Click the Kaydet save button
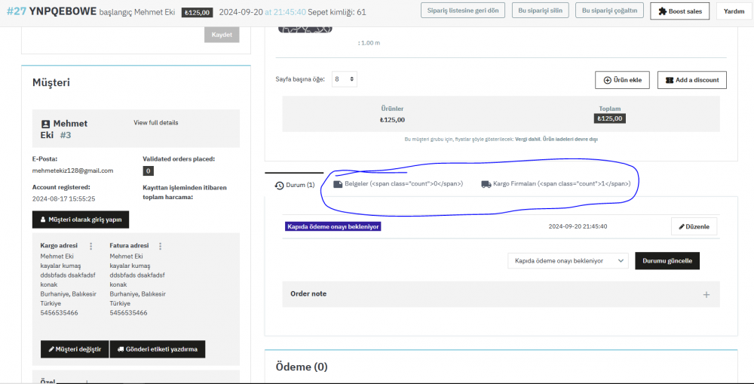The image size is (754, 384). click(222, 35)
